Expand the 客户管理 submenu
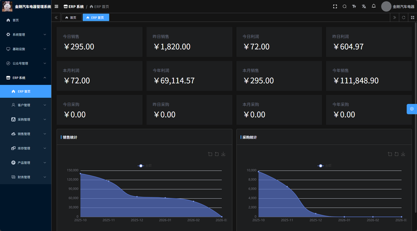The image size is (417, 231). (26, 105)
